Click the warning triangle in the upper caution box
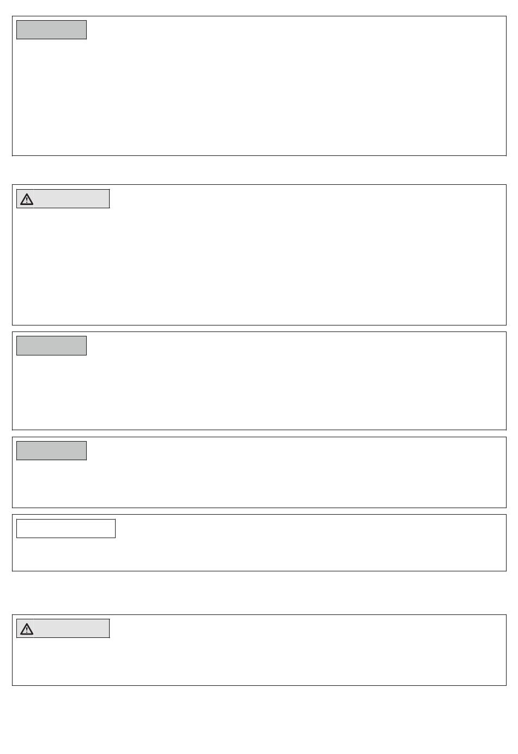 pyautogui.click(x=27, y=200)
